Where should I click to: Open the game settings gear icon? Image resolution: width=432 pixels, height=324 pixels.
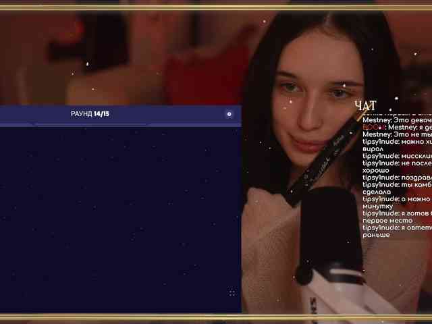(x=229, y=114)
